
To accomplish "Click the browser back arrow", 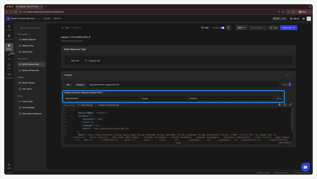I will [7, 12].
